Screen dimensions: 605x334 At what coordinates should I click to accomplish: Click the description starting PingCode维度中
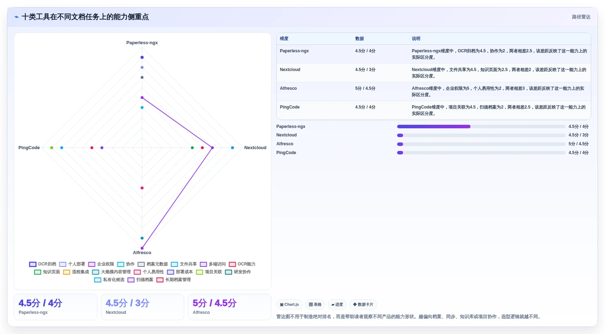coord(499,110)
